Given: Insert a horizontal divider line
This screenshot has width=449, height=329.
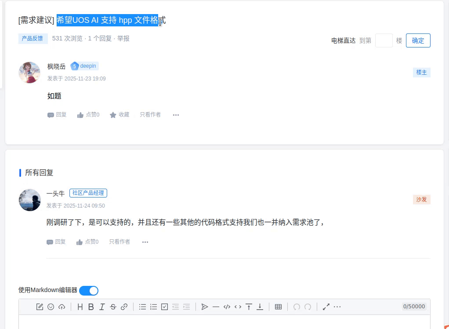Looking at the screenshot, I should coord(216,307).
